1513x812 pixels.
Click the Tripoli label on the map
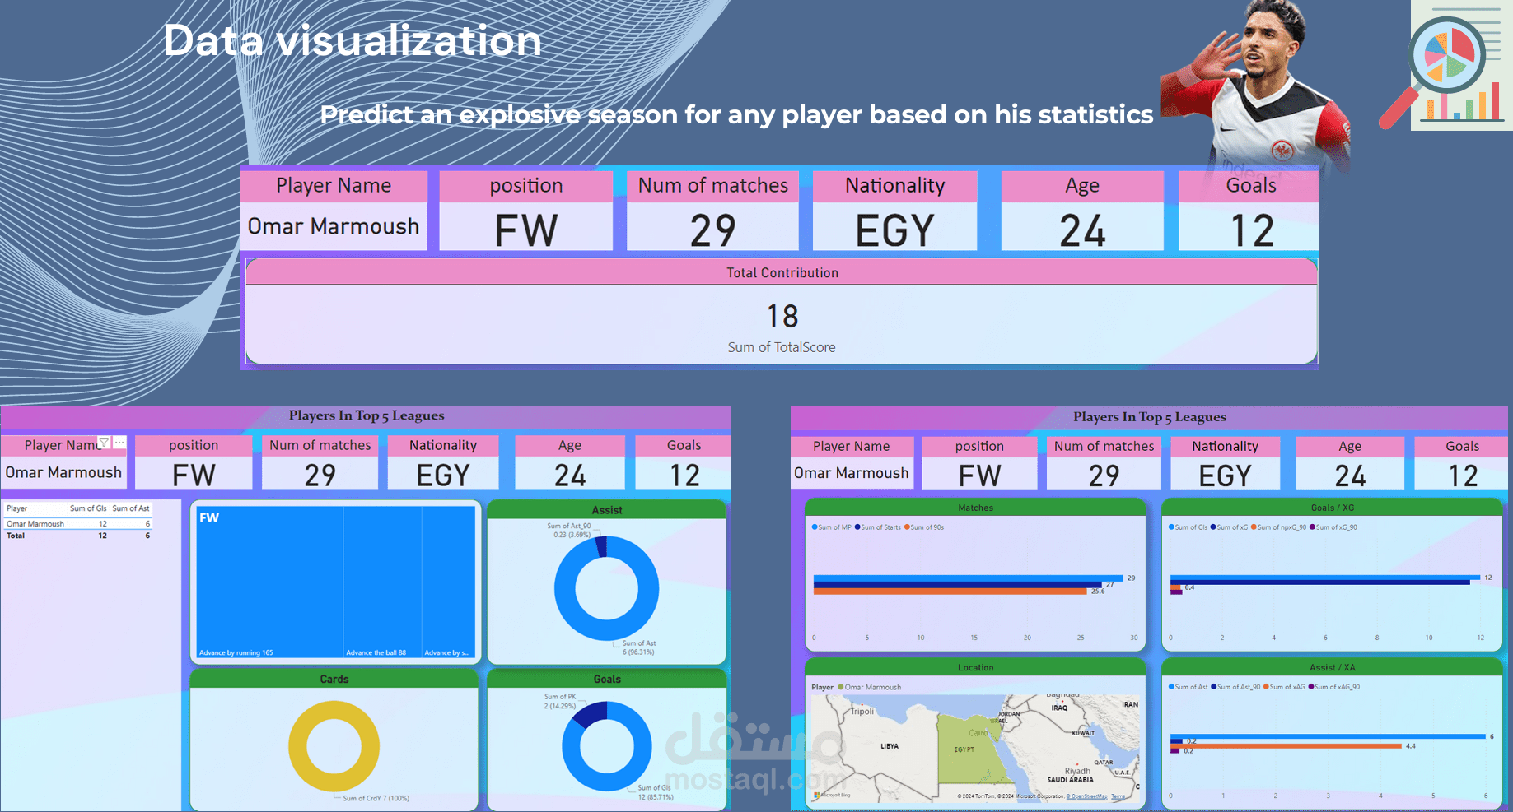click(862, 712)
